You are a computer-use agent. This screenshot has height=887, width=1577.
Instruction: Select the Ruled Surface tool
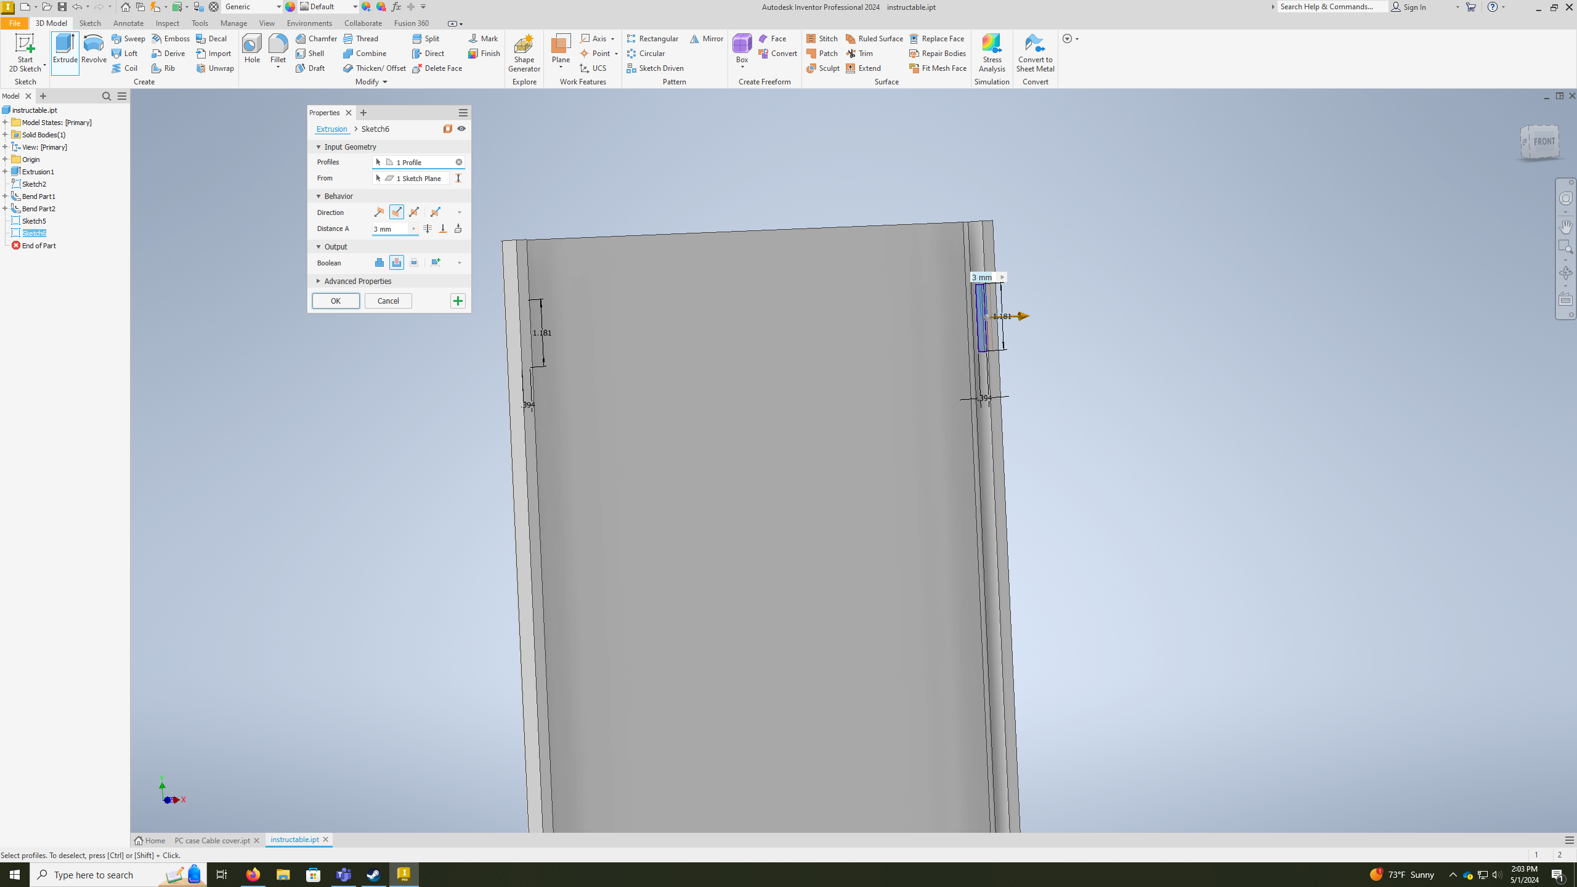coord(875,38)
